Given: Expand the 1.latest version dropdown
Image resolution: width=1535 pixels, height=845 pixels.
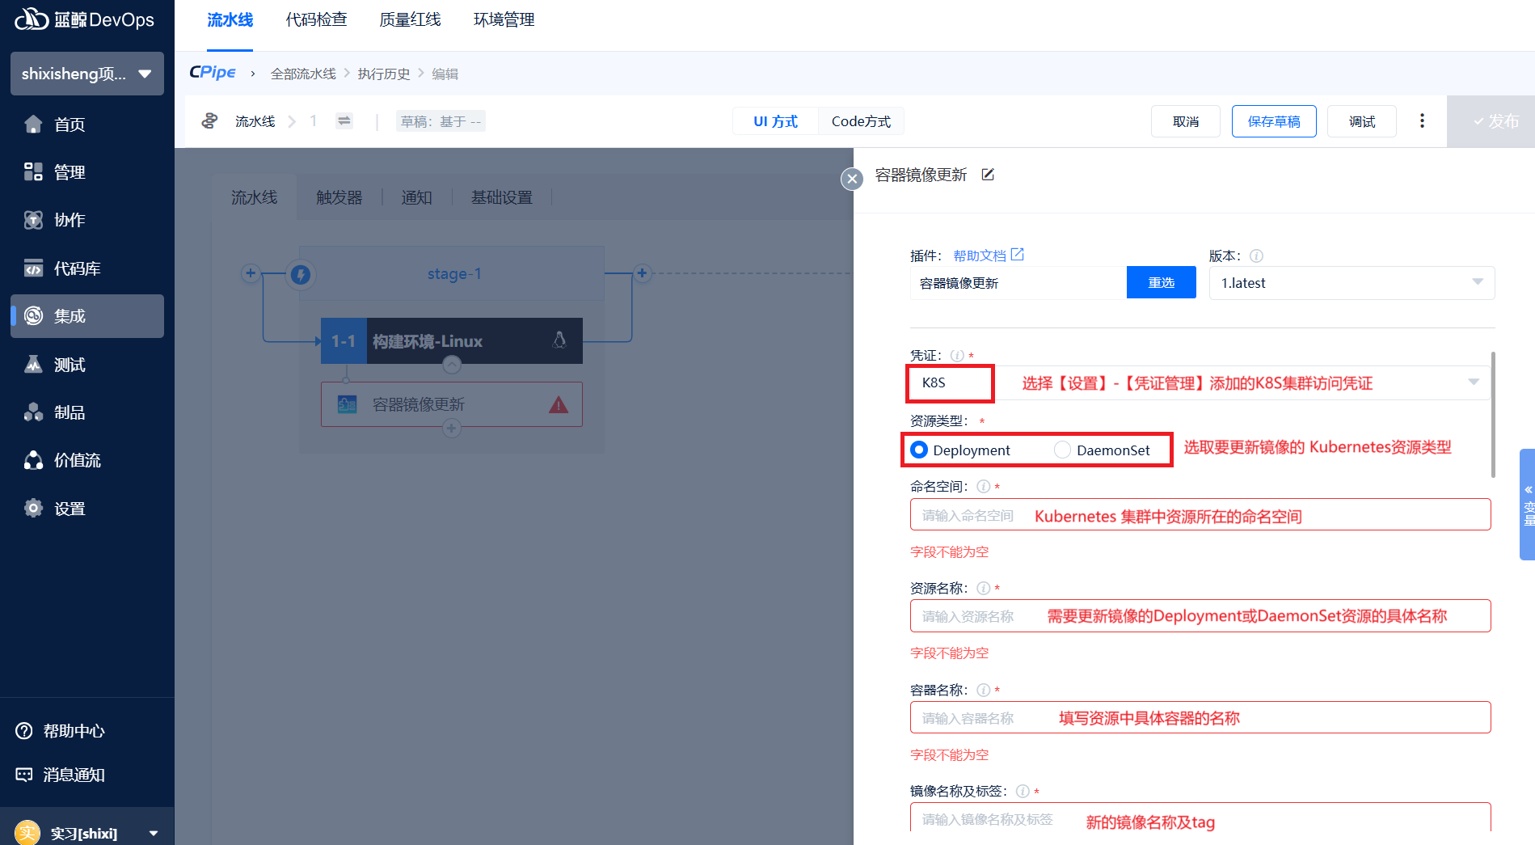Looking at the screenshot, I should pyautogui.click(x=1352, y=283).
